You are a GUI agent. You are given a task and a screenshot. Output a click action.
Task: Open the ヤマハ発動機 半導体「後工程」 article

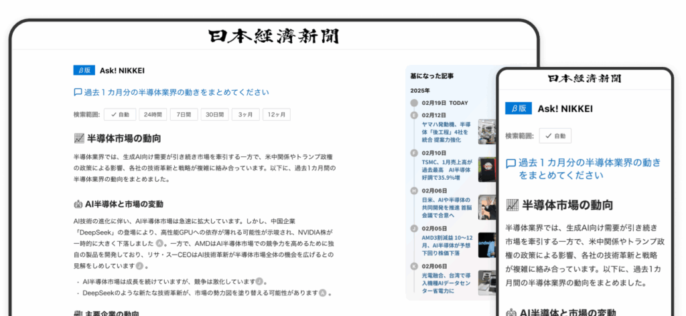pos(448,132)
